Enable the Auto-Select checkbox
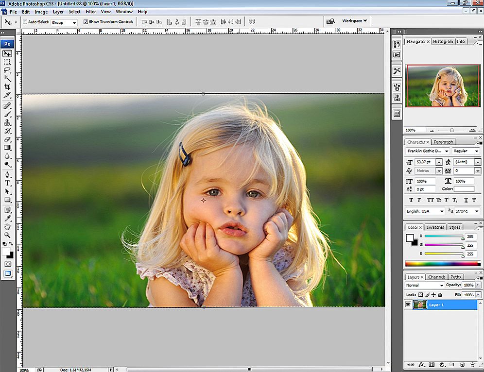The width and height of the screenshot is (484, 372). click(x=25, y=22)
